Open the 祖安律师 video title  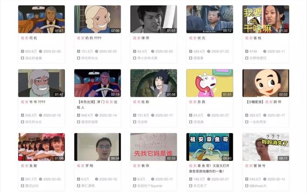click(x=141, y=38)
